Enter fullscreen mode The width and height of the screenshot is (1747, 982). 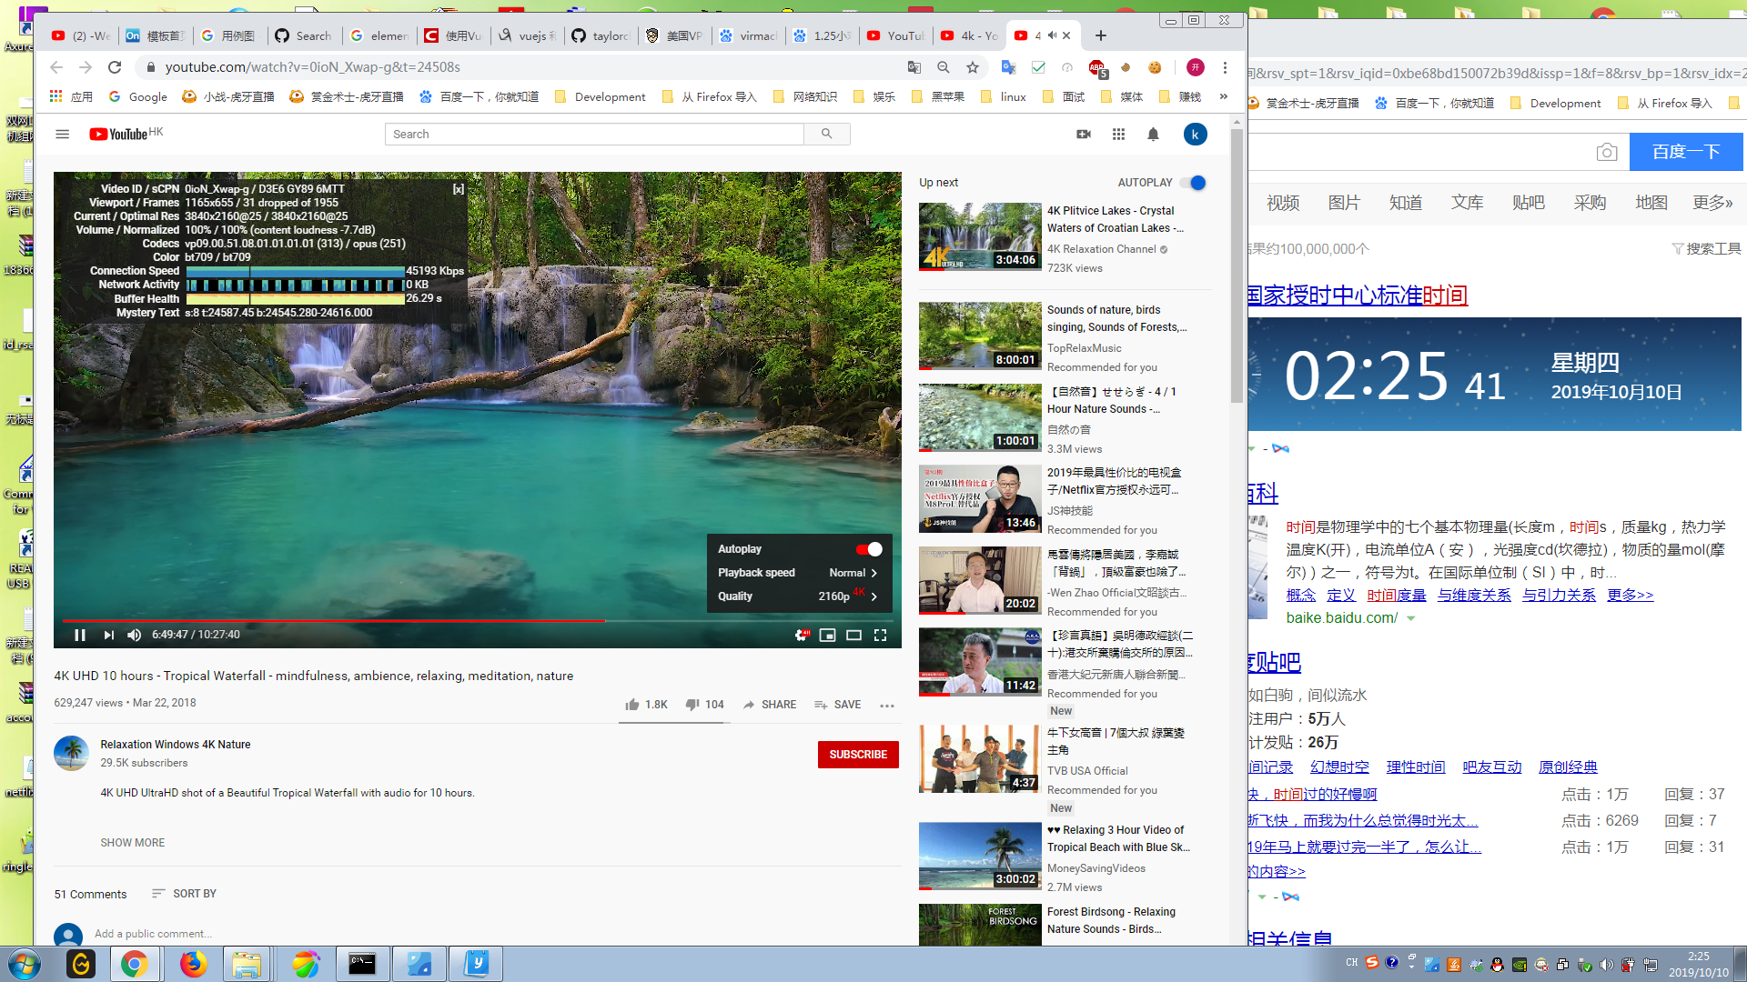(880, 635)
